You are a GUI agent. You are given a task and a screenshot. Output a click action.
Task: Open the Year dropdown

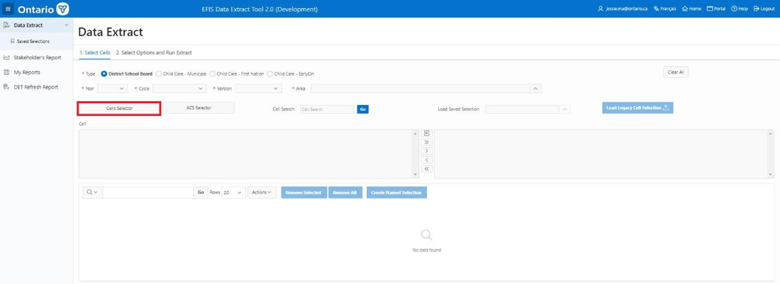point(113,89)
